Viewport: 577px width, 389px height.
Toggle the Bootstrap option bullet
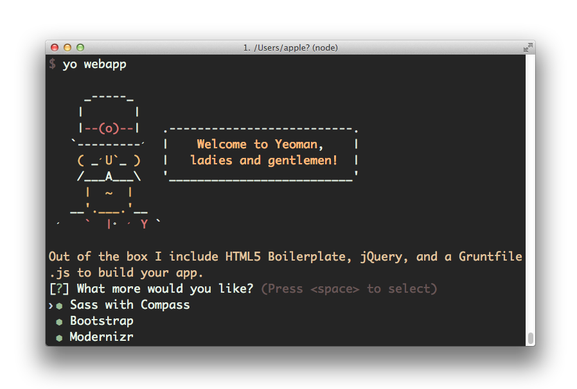coord(59,322)
